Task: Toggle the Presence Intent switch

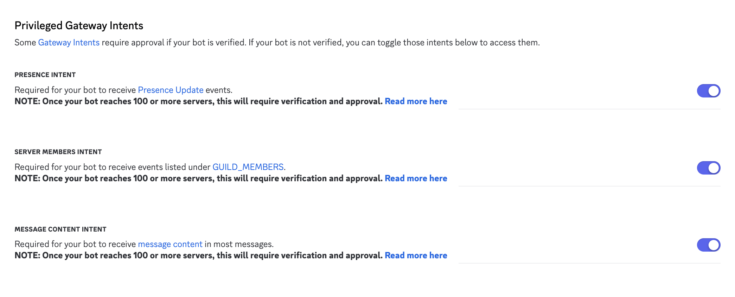Action: coord(708,91)
